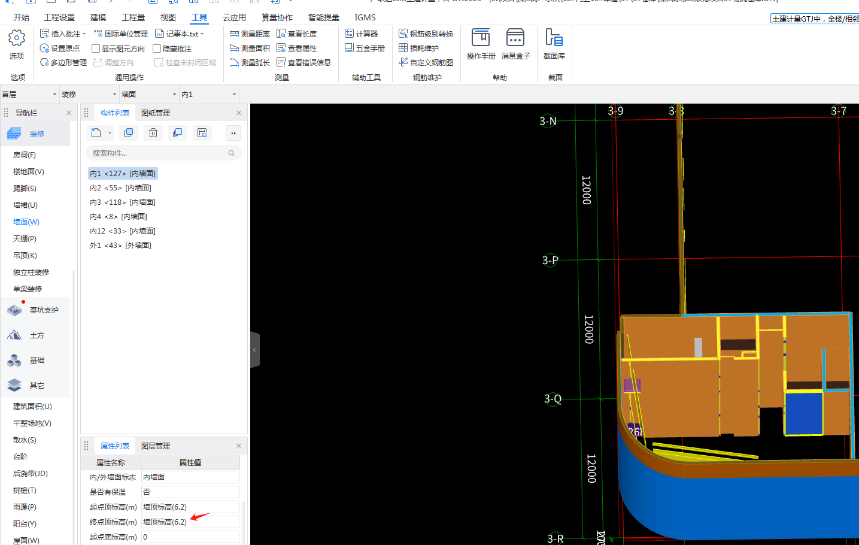Expand the 记事本.txt dropdown arrow
The image size is (859, 545).
coord(202,34)
